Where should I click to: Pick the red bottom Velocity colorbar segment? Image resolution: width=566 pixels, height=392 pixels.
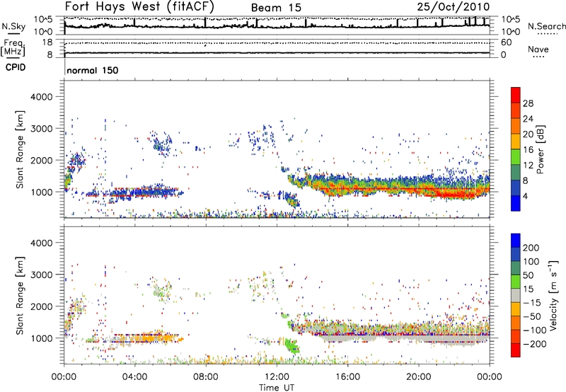point(516,350)
